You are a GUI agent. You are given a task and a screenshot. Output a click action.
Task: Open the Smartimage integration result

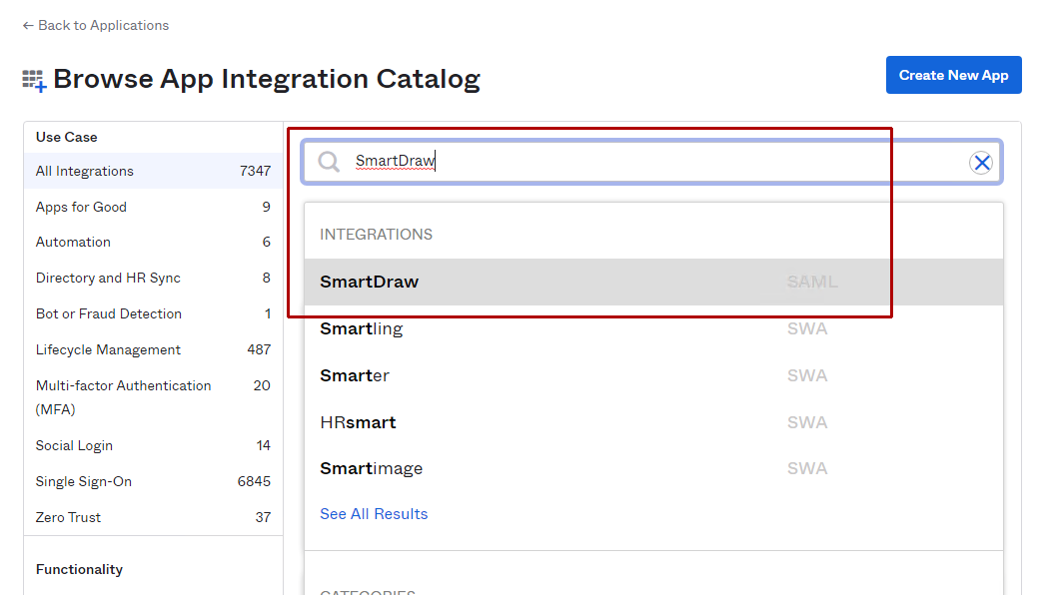point(372,468)
